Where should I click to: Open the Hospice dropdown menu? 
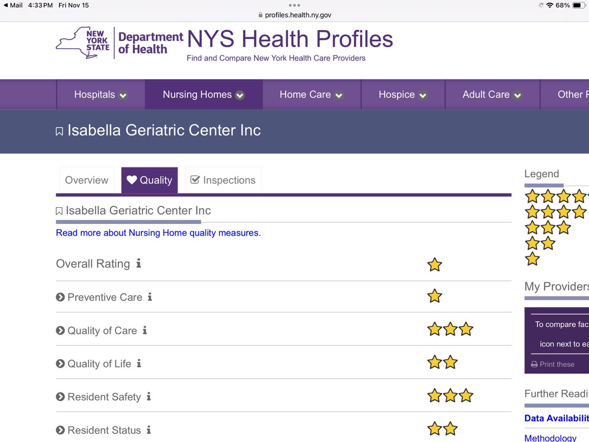[x=403, y=94]
